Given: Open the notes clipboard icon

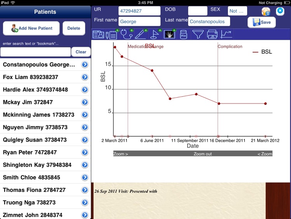Looking at the screenshot, I should tap(112, 35).
